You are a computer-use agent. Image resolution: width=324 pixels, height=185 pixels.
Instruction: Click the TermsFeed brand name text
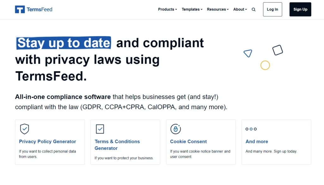[40, 9]
